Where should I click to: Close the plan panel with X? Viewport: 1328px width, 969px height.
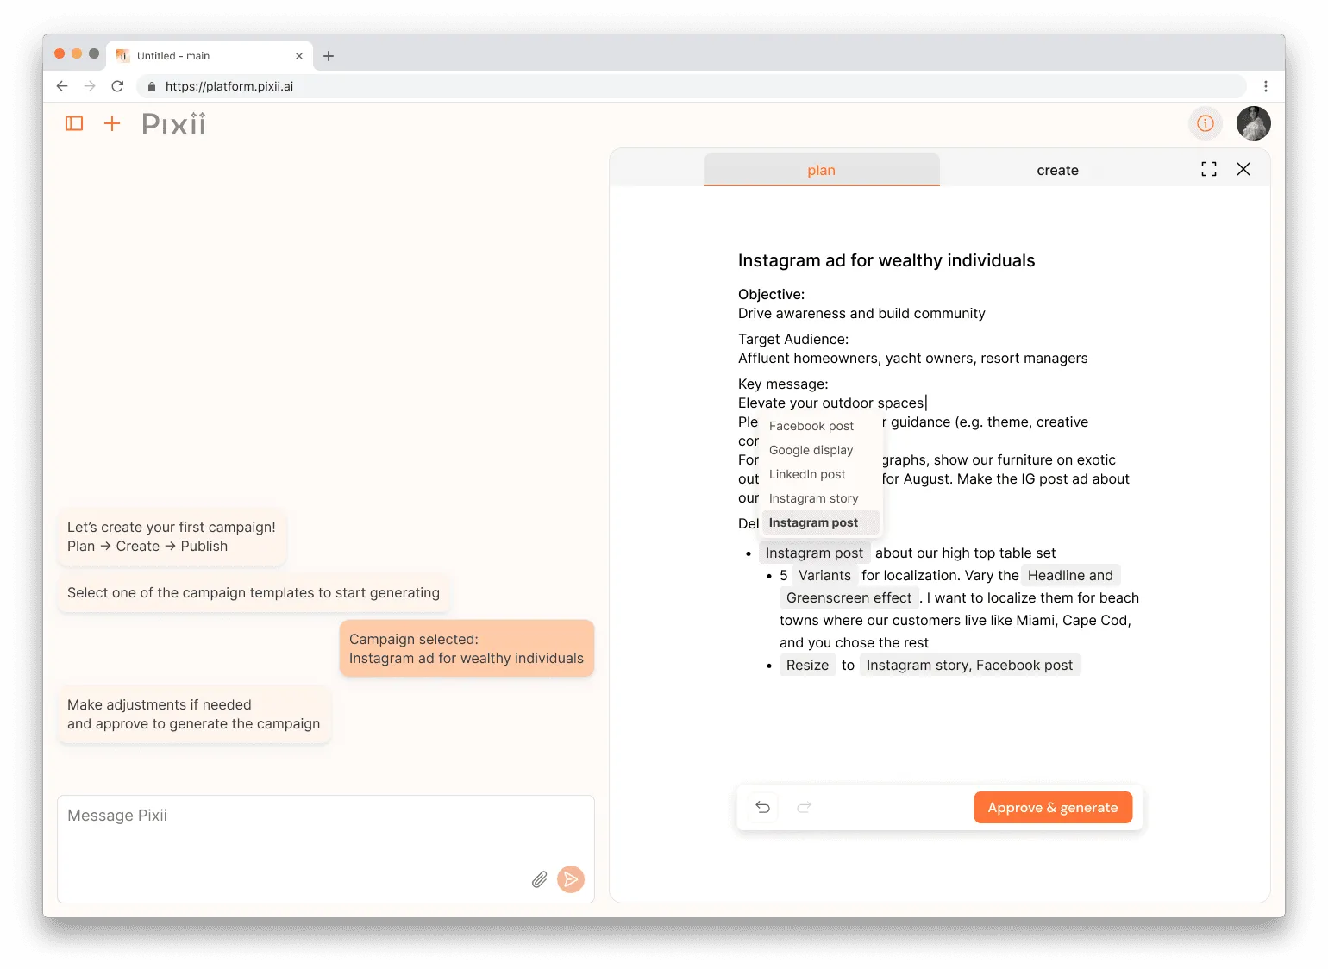click(x=1243, y=170)
